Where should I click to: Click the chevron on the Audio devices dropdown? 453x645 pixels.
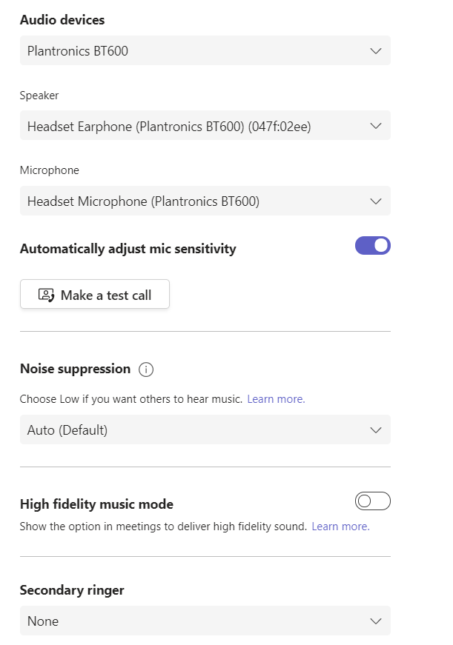coord(375,51)
